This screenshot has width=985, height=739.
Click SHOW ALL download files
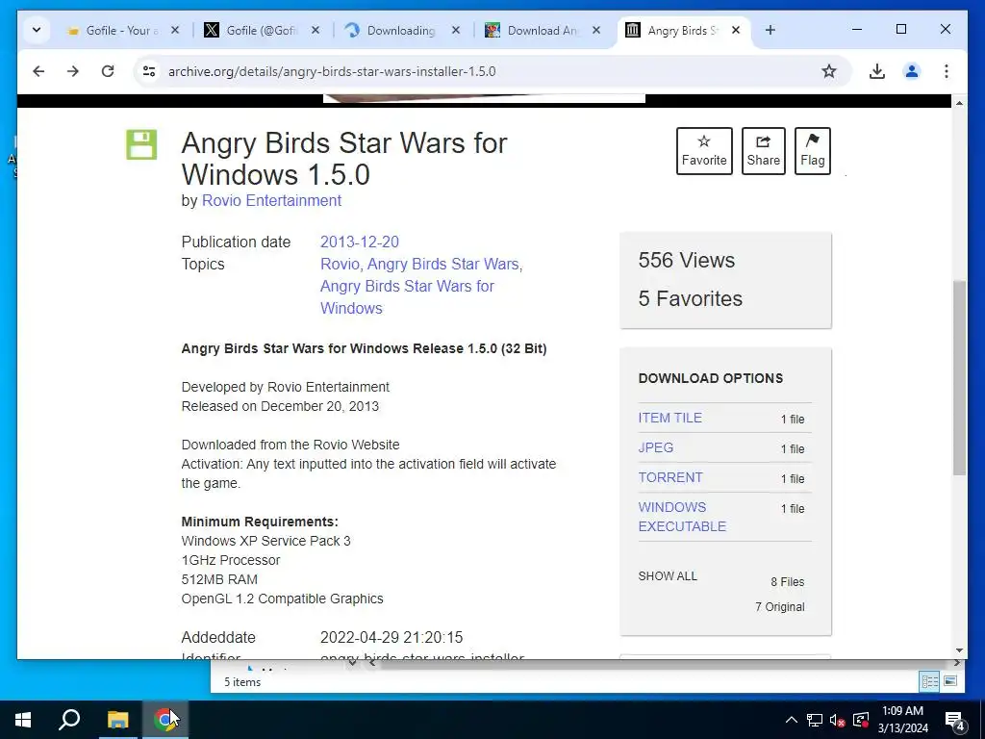pyautogui.click(x=668, y=576)
